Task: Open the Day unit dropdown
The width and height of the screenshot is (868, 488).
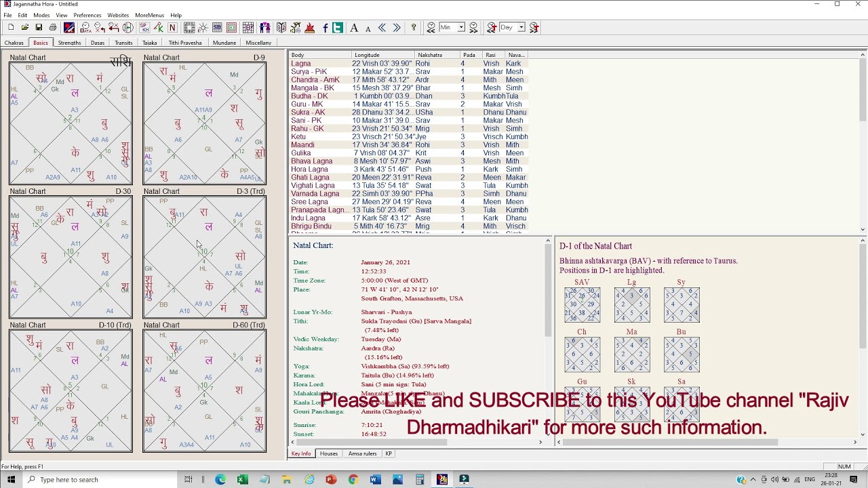Action: tap(521, 28)
